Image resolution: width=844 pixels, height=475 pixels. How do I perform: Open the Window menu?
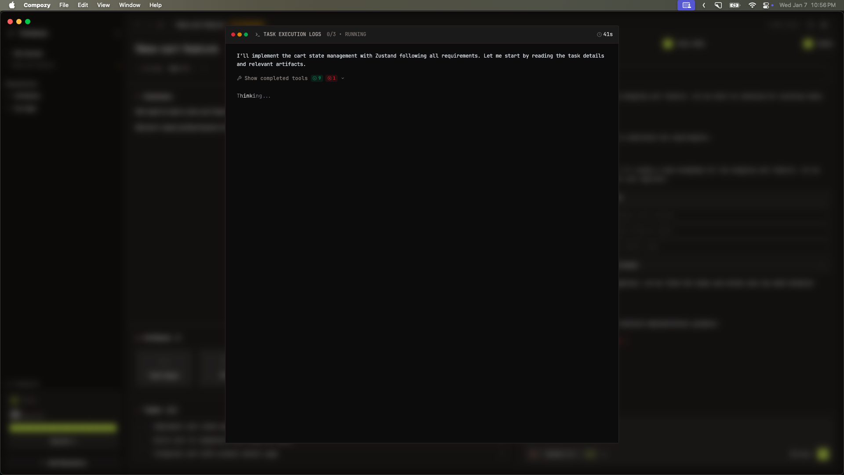(130, 5)
